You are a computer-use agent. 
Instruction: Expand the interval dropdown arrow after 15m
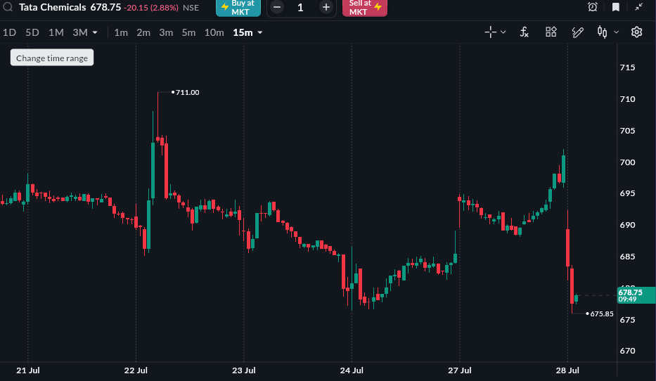coord(260,32)
